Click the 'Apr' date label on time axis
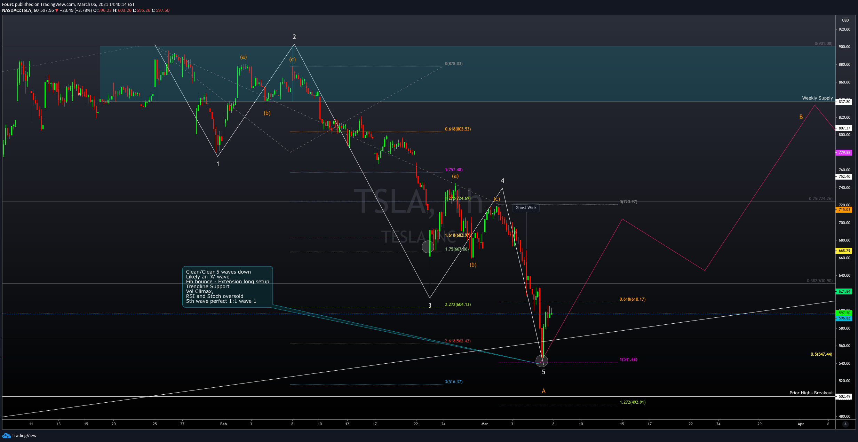 click(x=801, y=424)
